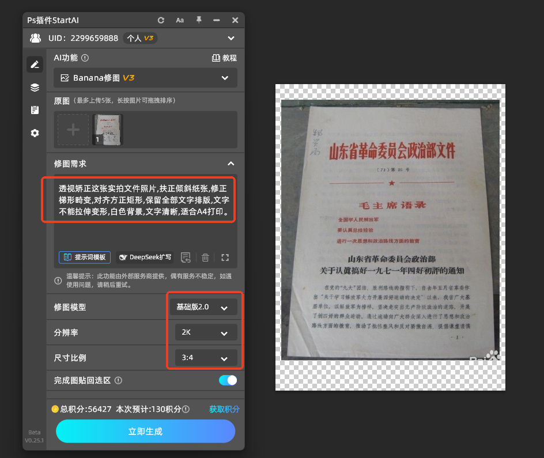Image resolution: width=544 pixels, height=458 pixels.
Task: Click the 提示词模板 button
Action: coord(85,258)
